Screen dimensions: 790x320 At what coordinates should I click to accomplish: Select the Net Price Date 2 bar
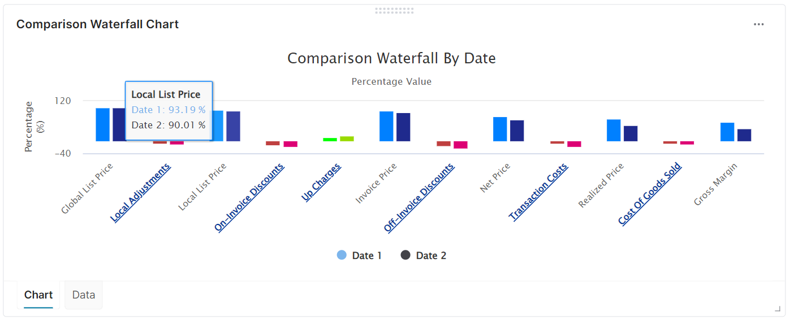coord(517,131)
